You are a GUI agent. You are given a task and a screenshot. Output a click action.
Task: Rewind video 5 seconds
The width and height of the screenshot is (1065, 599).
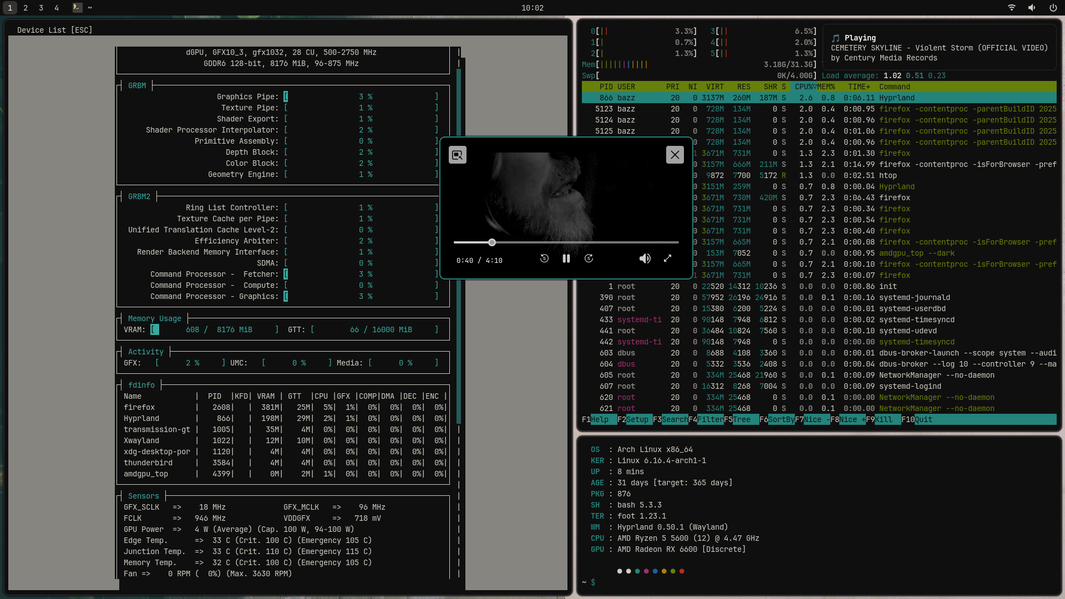[544, 258]
